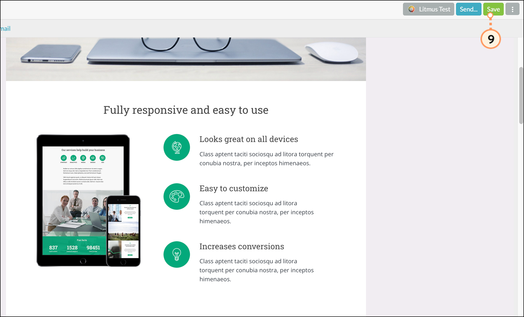Select heading "Looks great on all devices"
This screenshot has height=317, width=524.
click(249, 139)
